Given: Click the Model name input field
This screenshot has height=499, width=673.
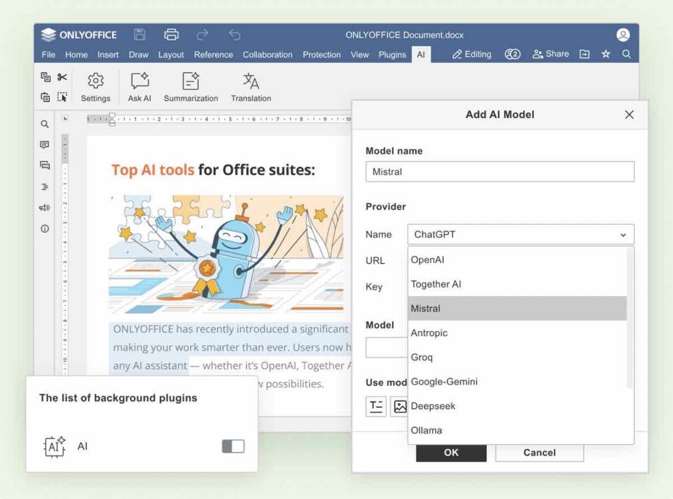Looking at the screenshot, I should tap(500, 172).
